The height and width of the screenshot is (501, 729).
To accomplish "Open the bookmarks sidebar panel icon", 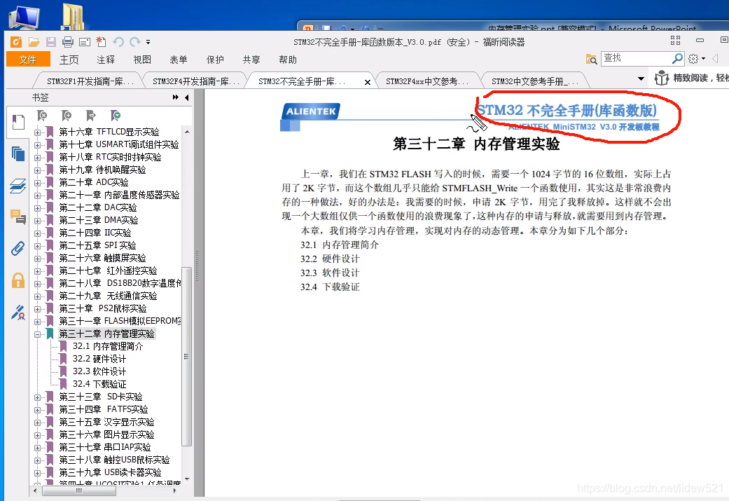I will click(x=18, y=123).
